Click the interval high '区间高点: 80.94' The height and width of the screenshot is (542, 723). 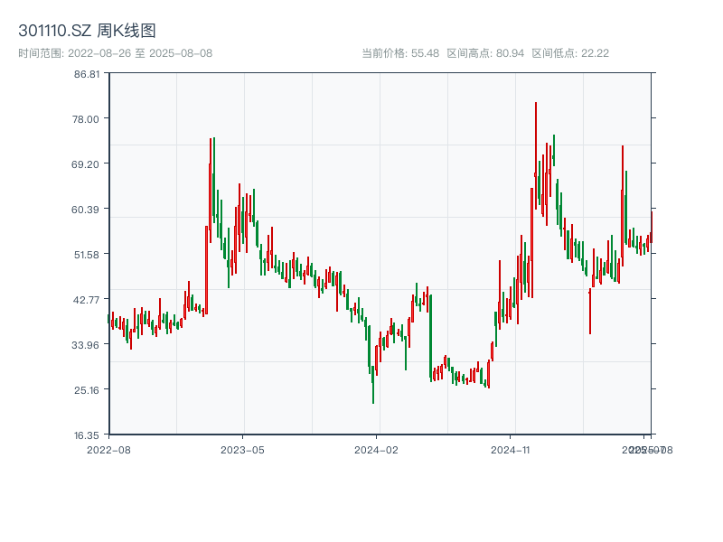485,53
